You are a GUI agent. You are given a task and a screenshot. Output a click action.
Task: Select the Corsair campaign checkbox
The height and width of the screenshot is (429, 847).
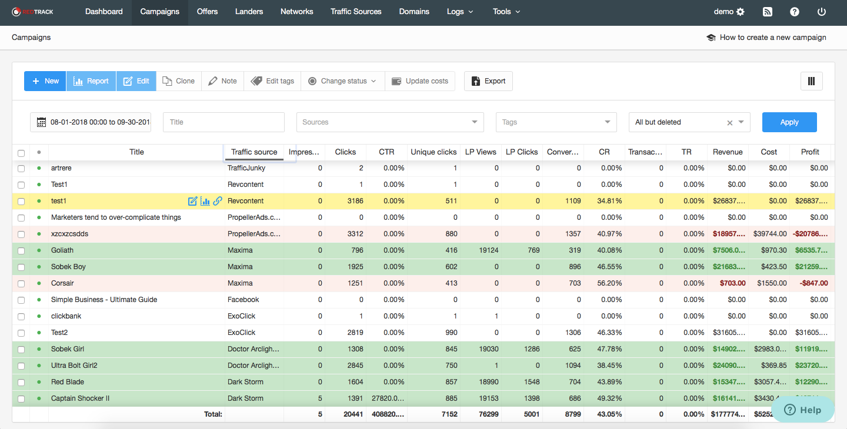[21, 283]
